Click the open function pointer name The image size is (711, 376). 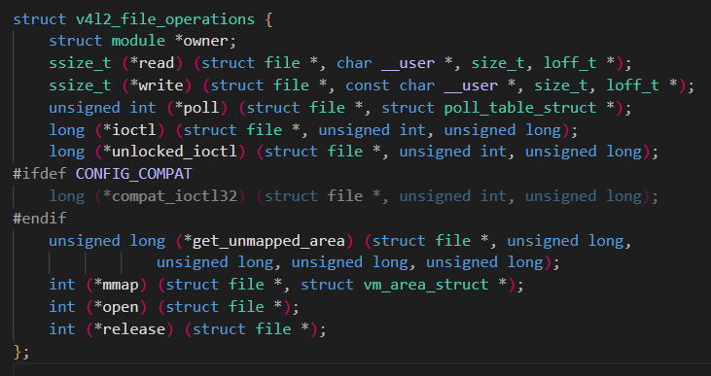[x=121, y=307]
